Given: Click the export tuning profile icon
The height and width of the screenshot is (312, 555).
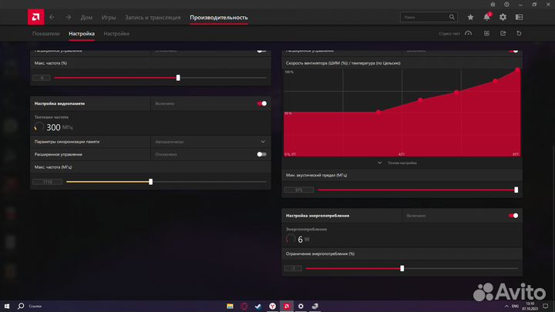Looking at the screenshot, I should [503, 33].
